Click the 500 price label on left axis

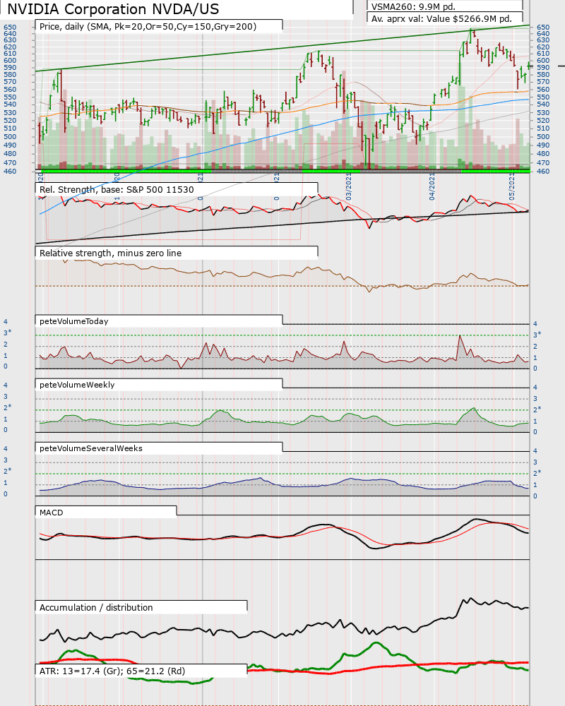pos(10,136)
